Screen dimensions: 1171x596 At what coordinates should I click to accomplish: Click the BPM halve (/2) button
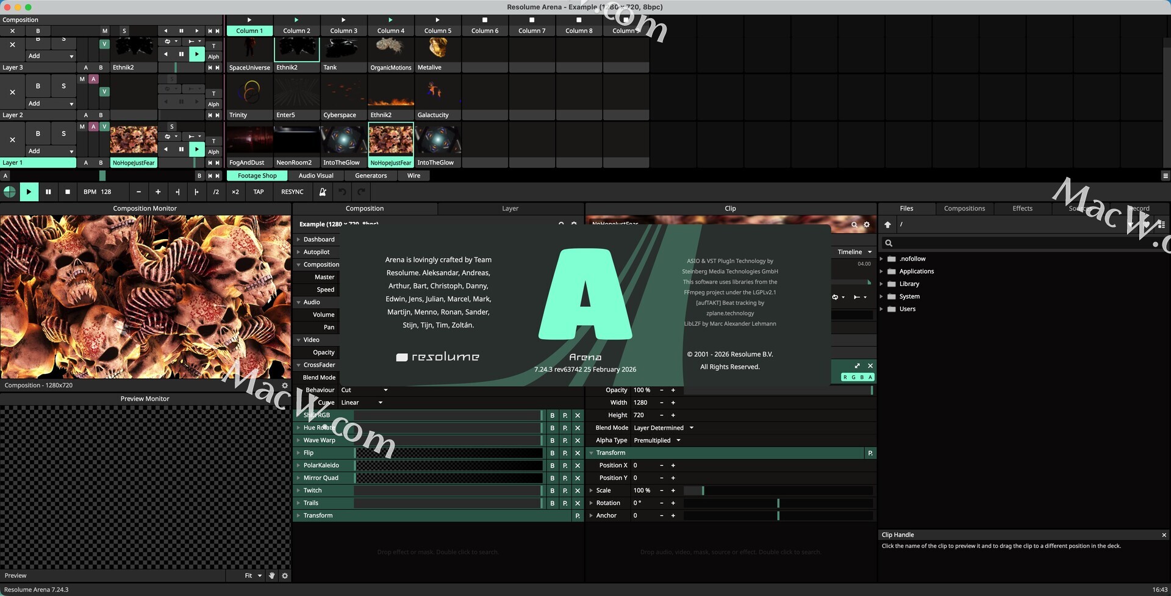point(216,192)
